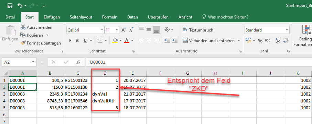The image size is (312, 124).
Task: Click the formula bar showing D00001
Action: (x=199, y=62)
